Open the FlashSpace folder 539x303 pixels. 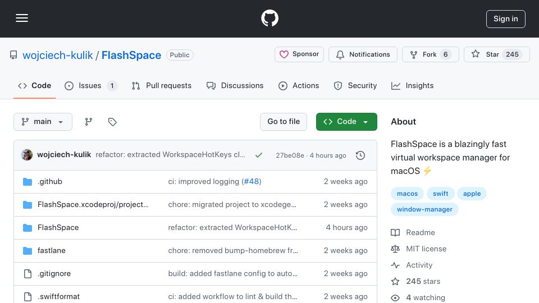point(58,227)
